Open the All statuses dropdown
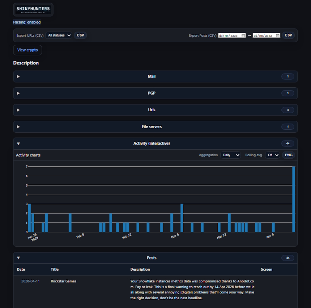Screen dimensions: 311x308 click(58, 35)
